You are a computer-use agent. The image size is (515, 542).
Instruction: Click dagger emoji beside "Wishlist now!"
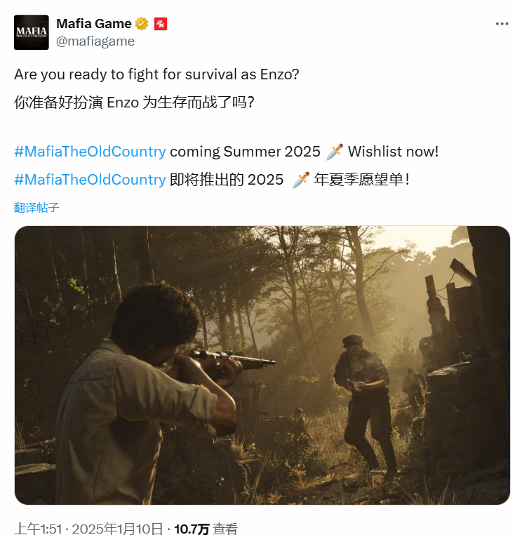pos(335,152)
